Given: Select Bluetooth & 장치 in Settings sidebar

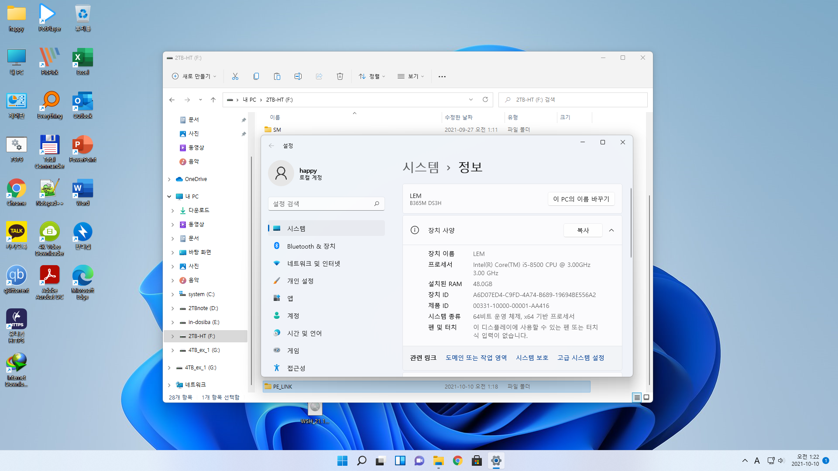Looking at the screenshot, I should coord(326,246).
